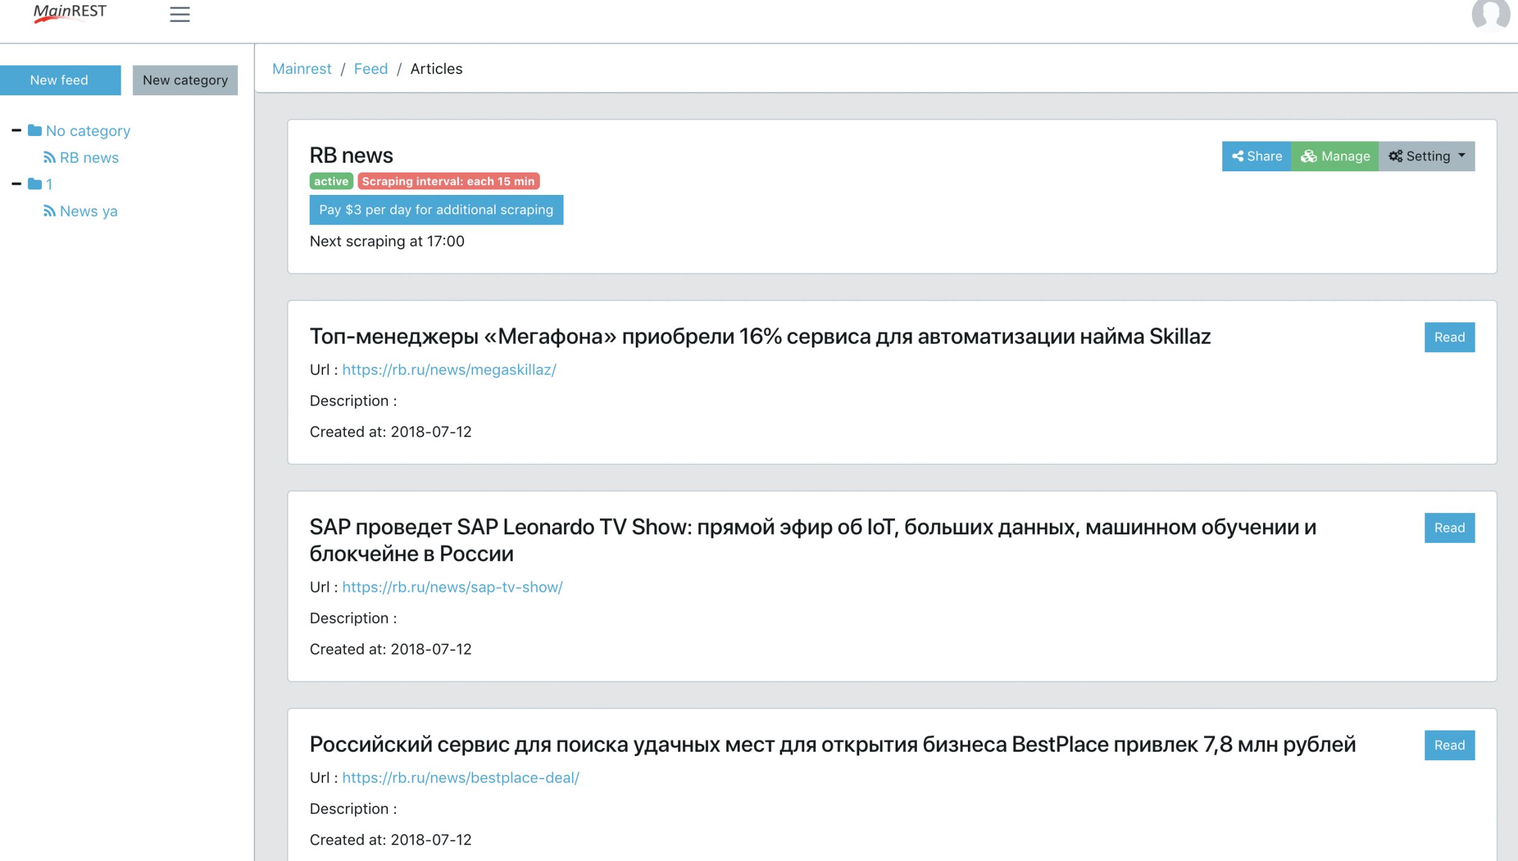Screen dimensions: 1518x861
Task: Share the RB news feed
Action: [1256, 157]
